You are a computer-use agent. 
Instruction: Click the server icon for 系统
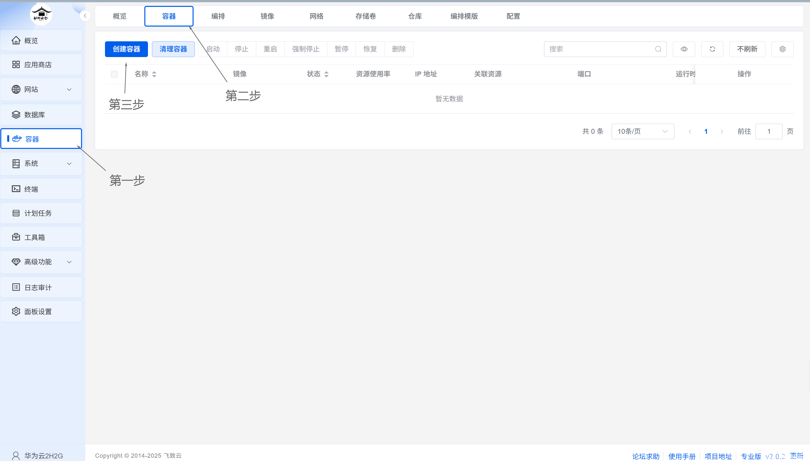pos(16,164)
